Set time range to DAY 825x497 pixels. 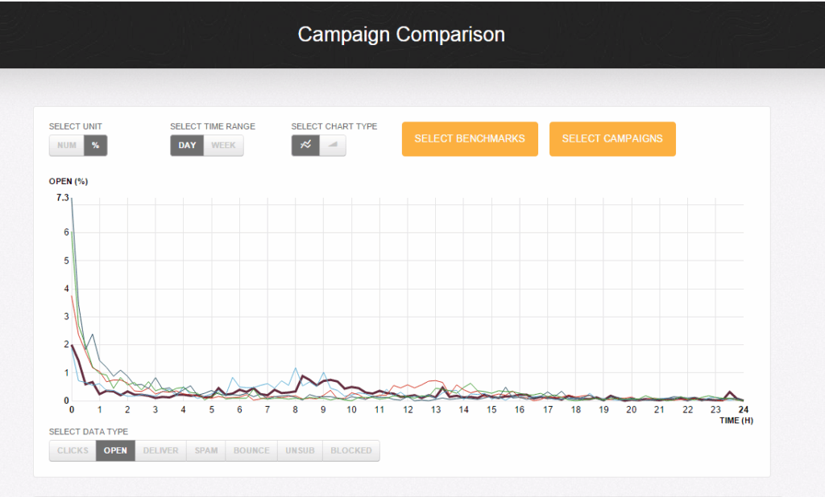[187, 146]
